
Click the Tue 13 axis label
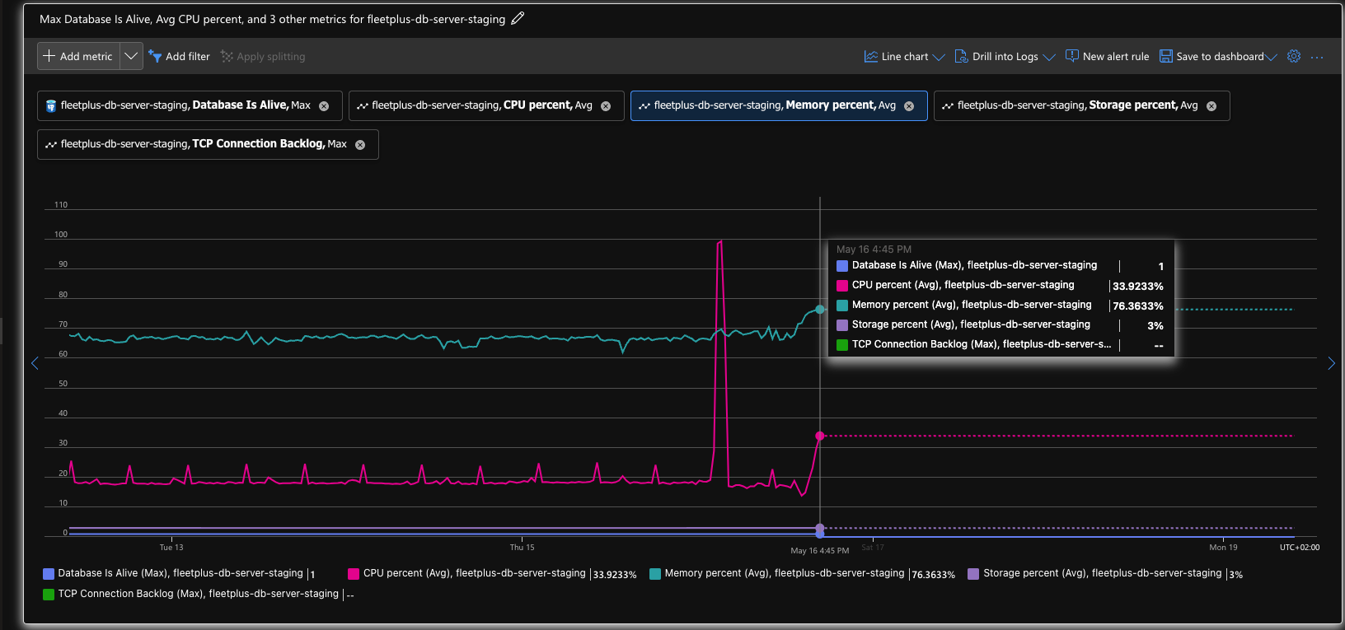[x=171, y=547]
